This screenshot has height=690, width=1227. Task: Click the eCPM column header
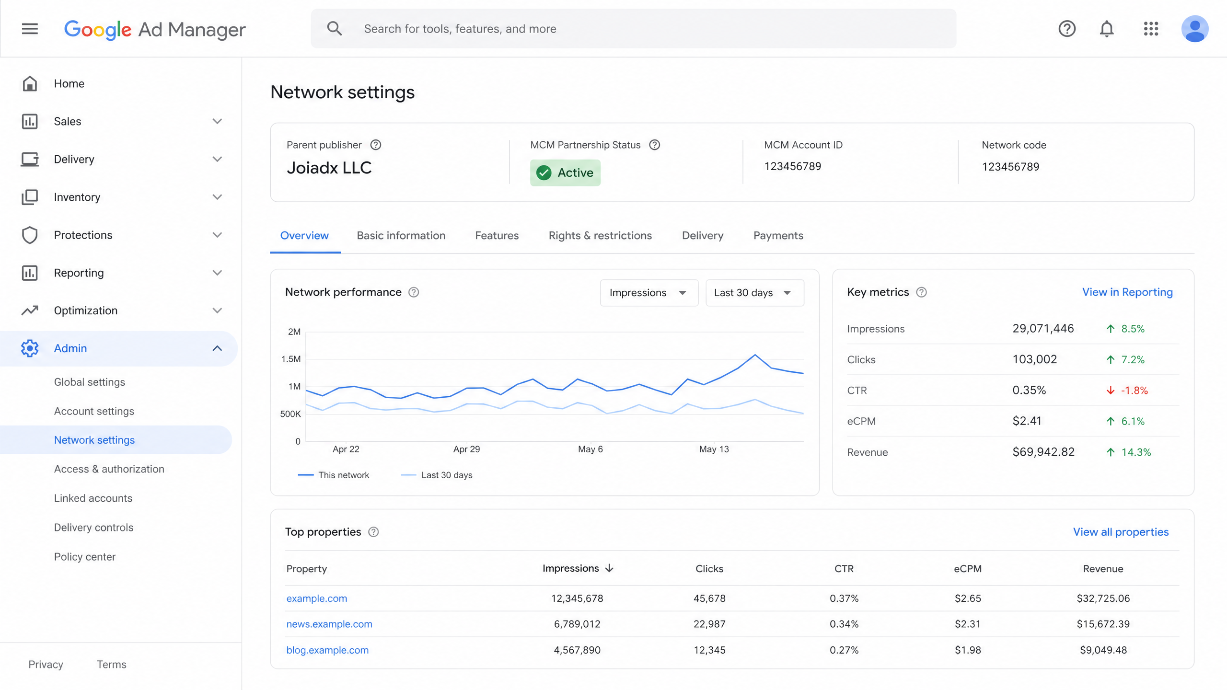point(968,569)
